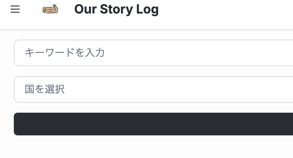Expand the sidebar with three-line icon

coord(15,9)
